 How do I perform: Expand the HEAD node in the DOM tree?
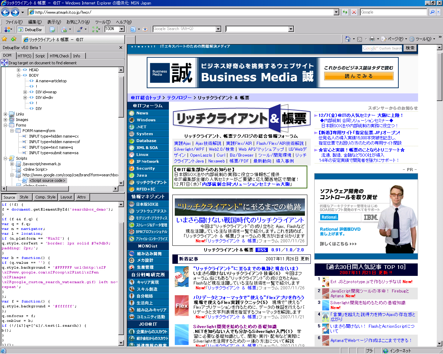pos(19,70)
